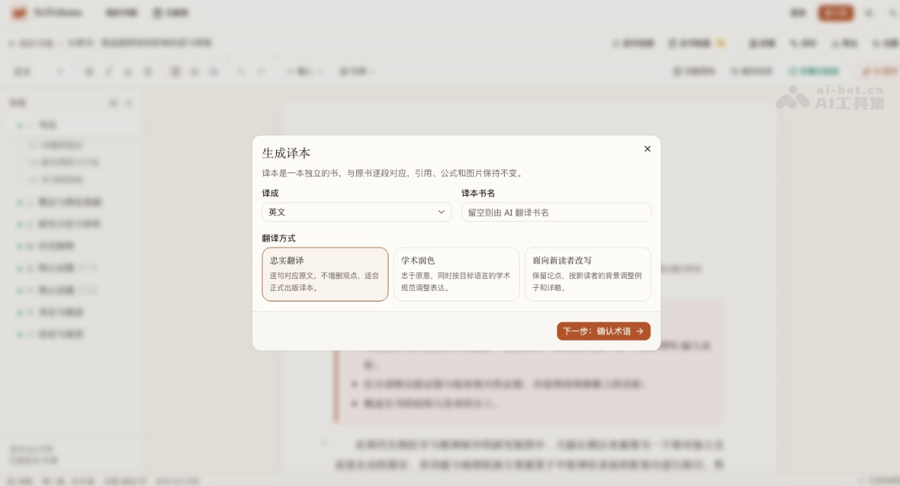Select the highlighted first chapter in outline sidebar
Image resolution: width=900 pixels, height=486 pixels.
[72, 124]
